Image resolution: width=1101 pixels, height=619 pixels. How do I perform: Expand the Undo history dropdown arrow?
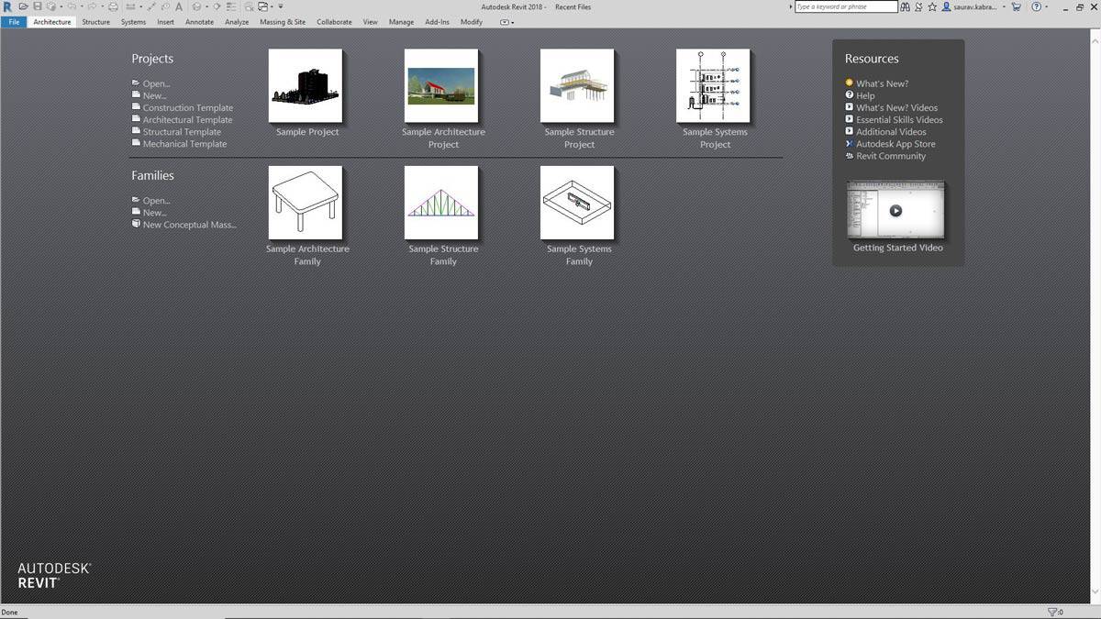click(82, 6)
